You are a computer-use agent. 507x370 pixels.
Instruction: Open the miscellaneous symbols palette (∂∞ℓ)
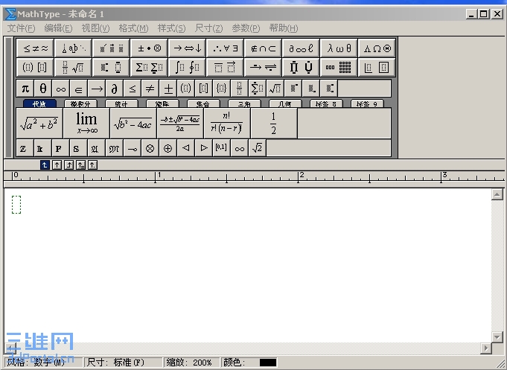[301, 48]
